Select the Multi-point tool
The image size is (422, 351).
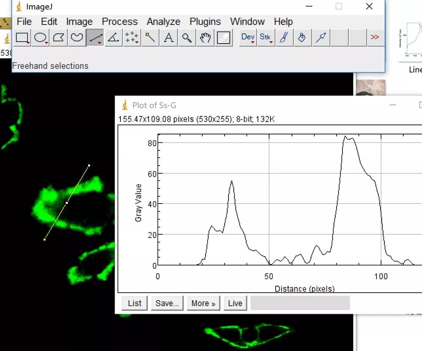(132, 38)
